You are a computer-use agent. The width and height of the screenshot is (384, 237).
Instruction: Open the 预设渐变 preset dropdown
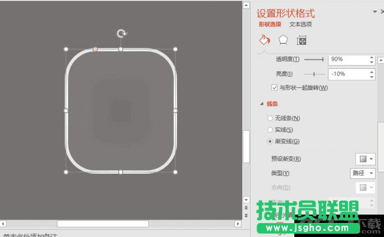[x=365, y=159]
